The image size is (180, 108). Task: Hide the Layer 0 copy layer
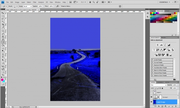151,102
